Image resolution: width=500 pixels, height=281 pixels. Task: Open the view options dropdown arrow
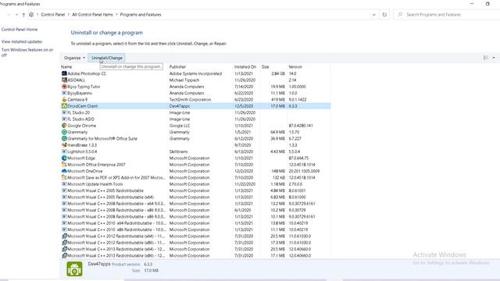(494, 58)
